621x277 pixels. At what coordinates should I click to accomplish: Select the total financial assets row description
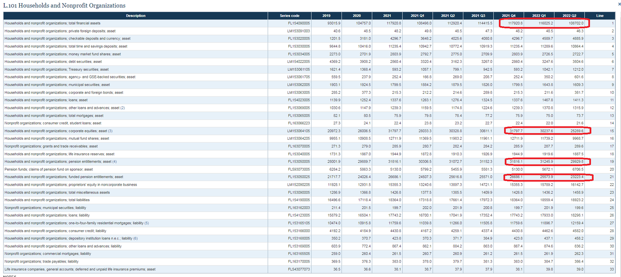(x=52, y=23)
